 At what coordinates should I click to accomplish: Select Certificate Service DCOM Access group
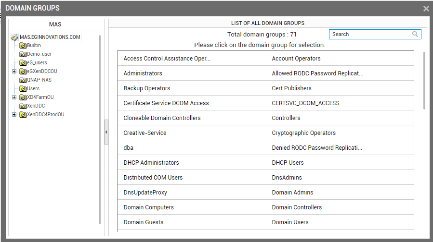166,103
